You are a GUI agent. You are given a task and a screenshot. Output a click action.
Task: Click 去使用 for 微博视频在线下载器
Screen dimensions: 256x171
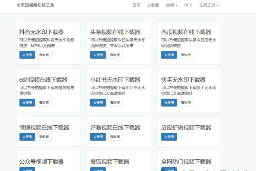pos(27,136)
